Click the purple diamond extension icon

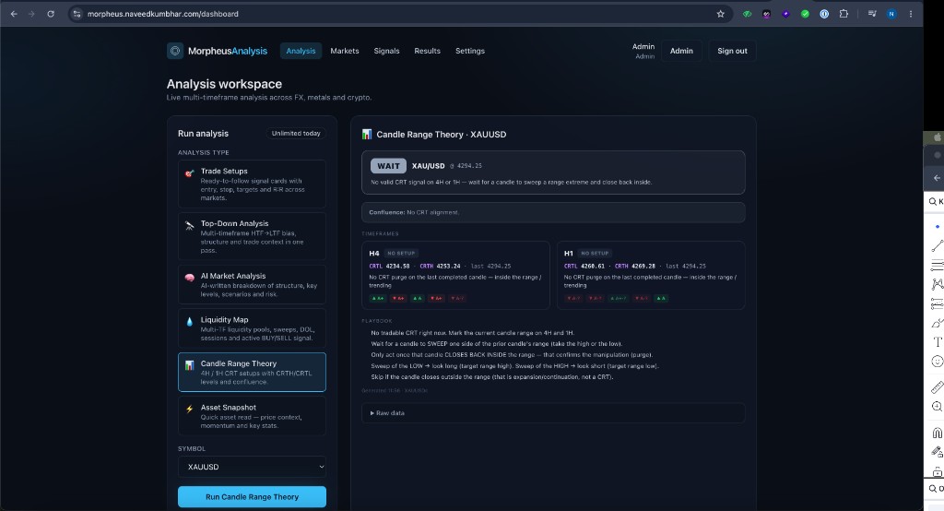click(785, 14)
